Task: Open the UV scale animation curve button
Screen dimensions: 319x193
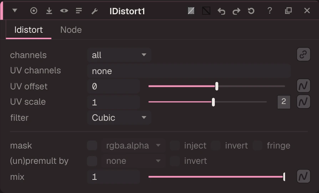Action: 303,101
